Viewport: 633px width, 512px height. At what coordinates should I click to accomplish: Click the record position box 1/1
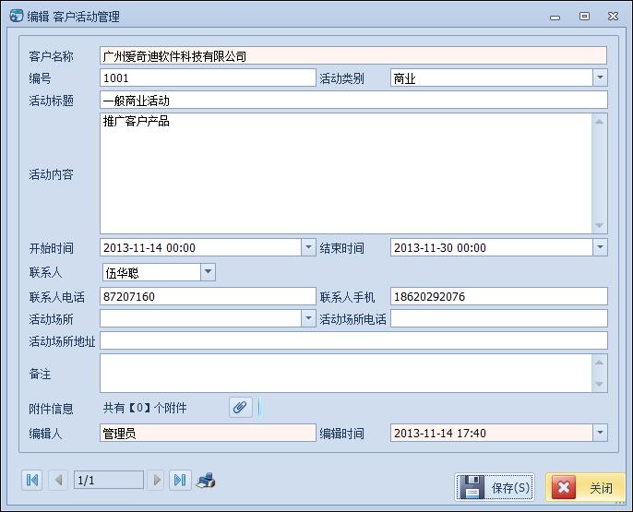(x=109, y=480)
